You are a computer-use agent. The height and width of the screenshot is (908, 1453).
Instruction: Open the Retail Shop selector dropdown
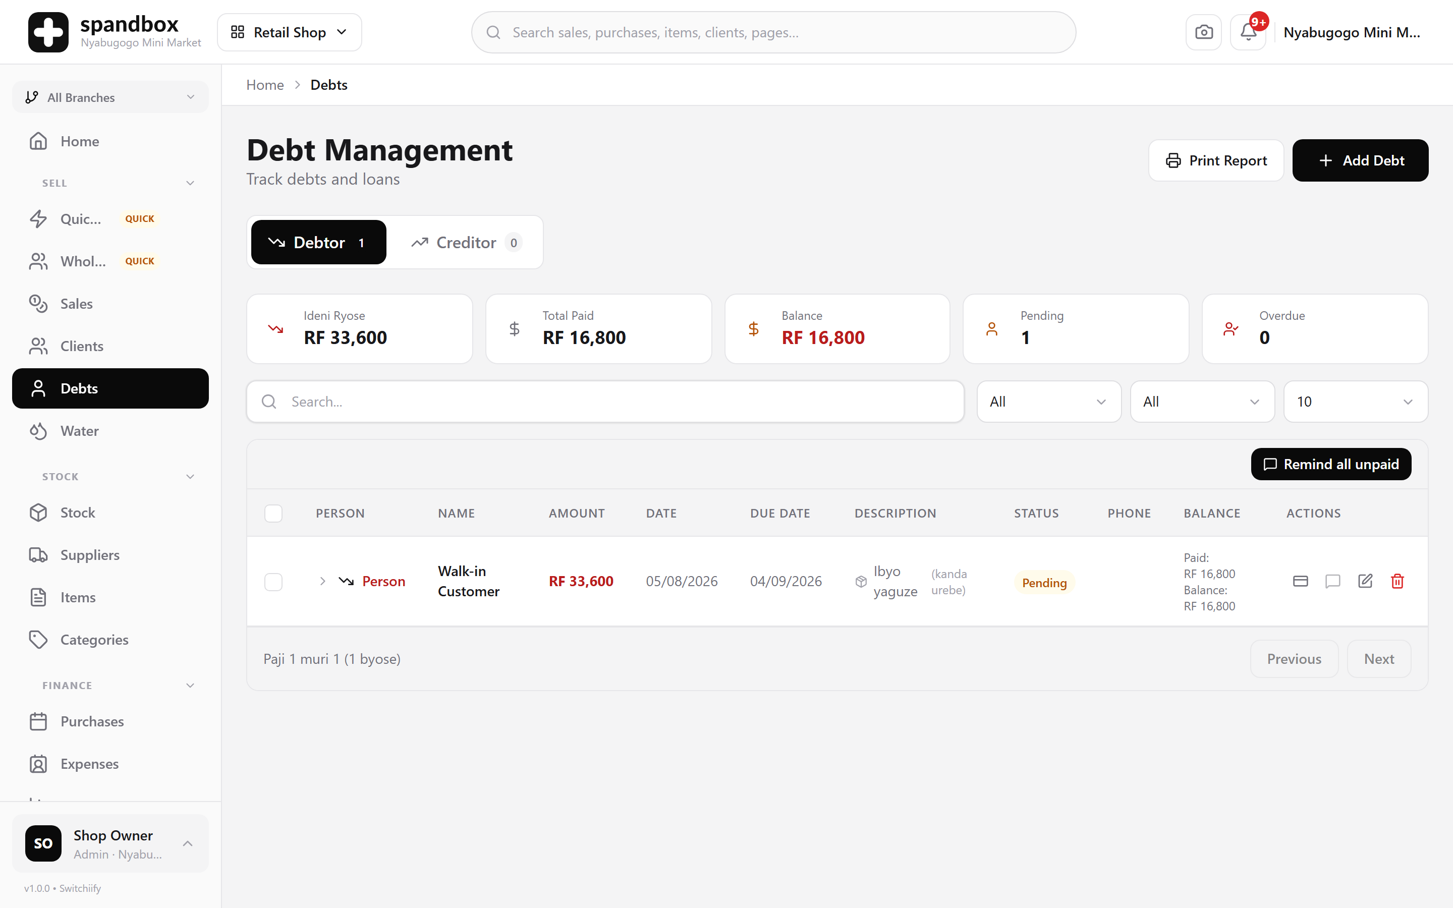pyautogui.click(x=290, y=32)
